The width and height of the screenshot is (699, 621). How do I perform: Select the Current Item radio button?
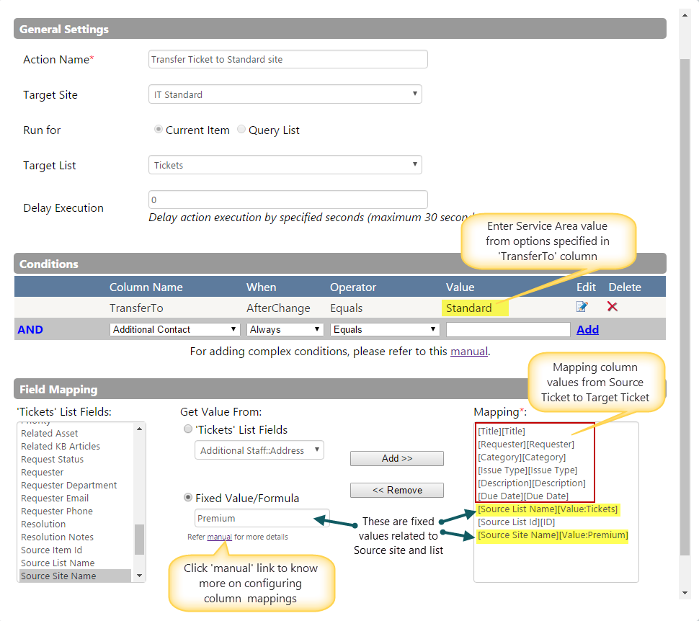[159, 129]
